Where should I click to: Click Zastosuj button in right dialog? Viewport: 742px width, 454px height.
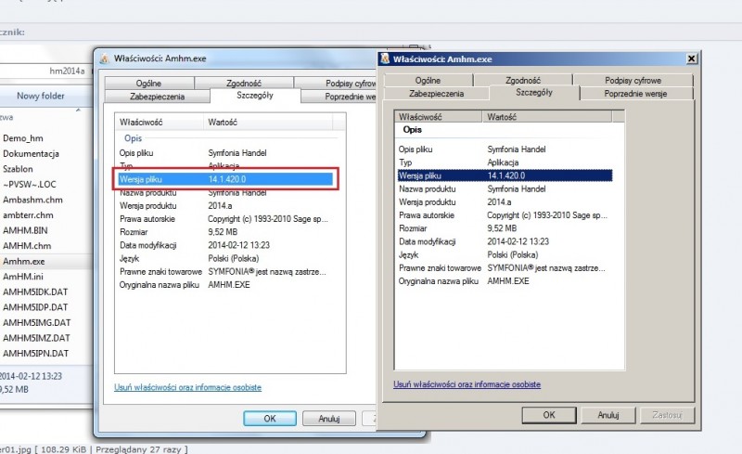pyautogui.click(x=667, y=415)
